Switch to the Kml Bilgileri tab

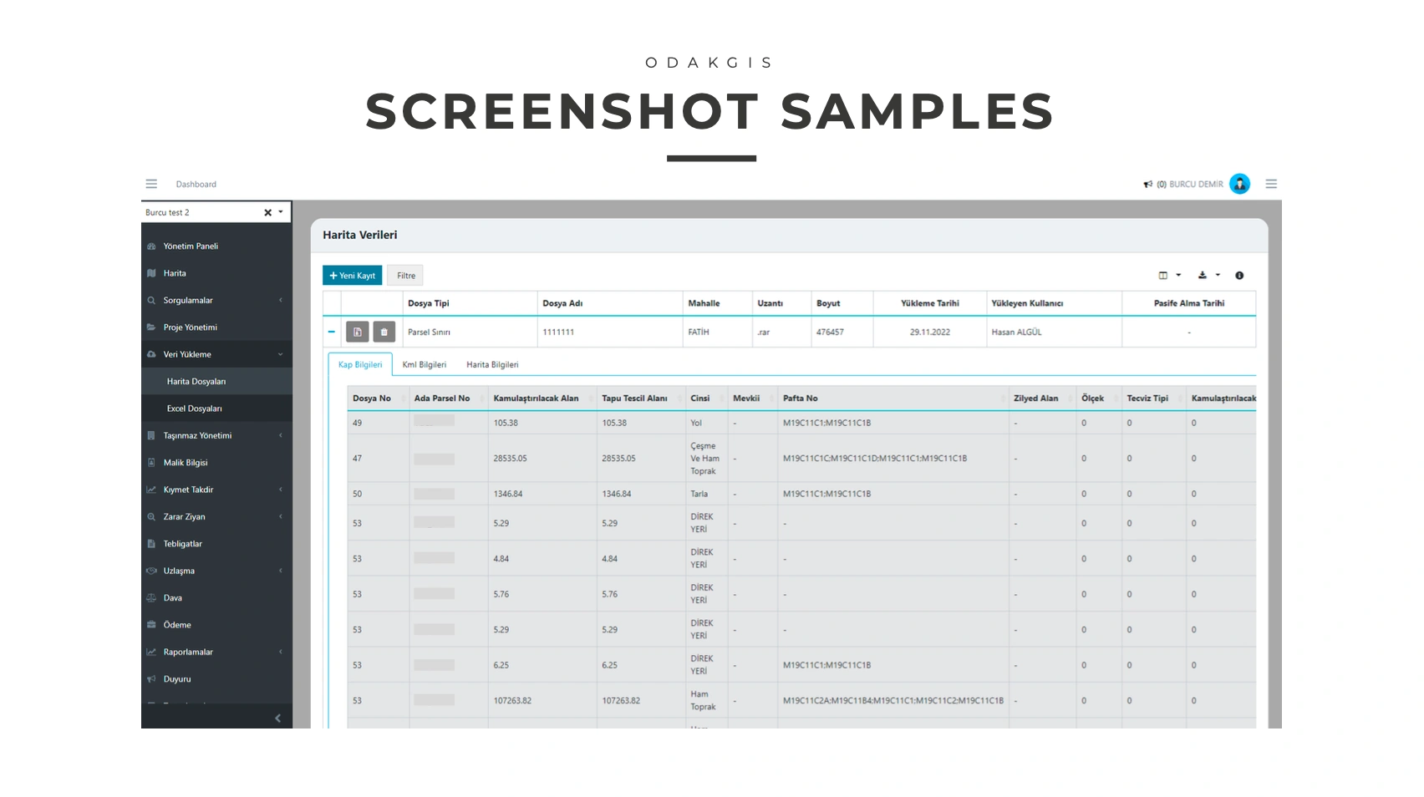pos(424,365)
